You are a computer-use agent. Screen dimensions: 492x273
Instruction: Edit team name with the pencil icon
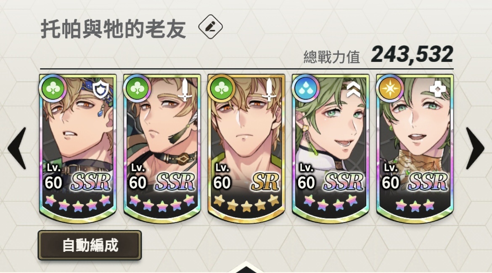click(211, 27)
